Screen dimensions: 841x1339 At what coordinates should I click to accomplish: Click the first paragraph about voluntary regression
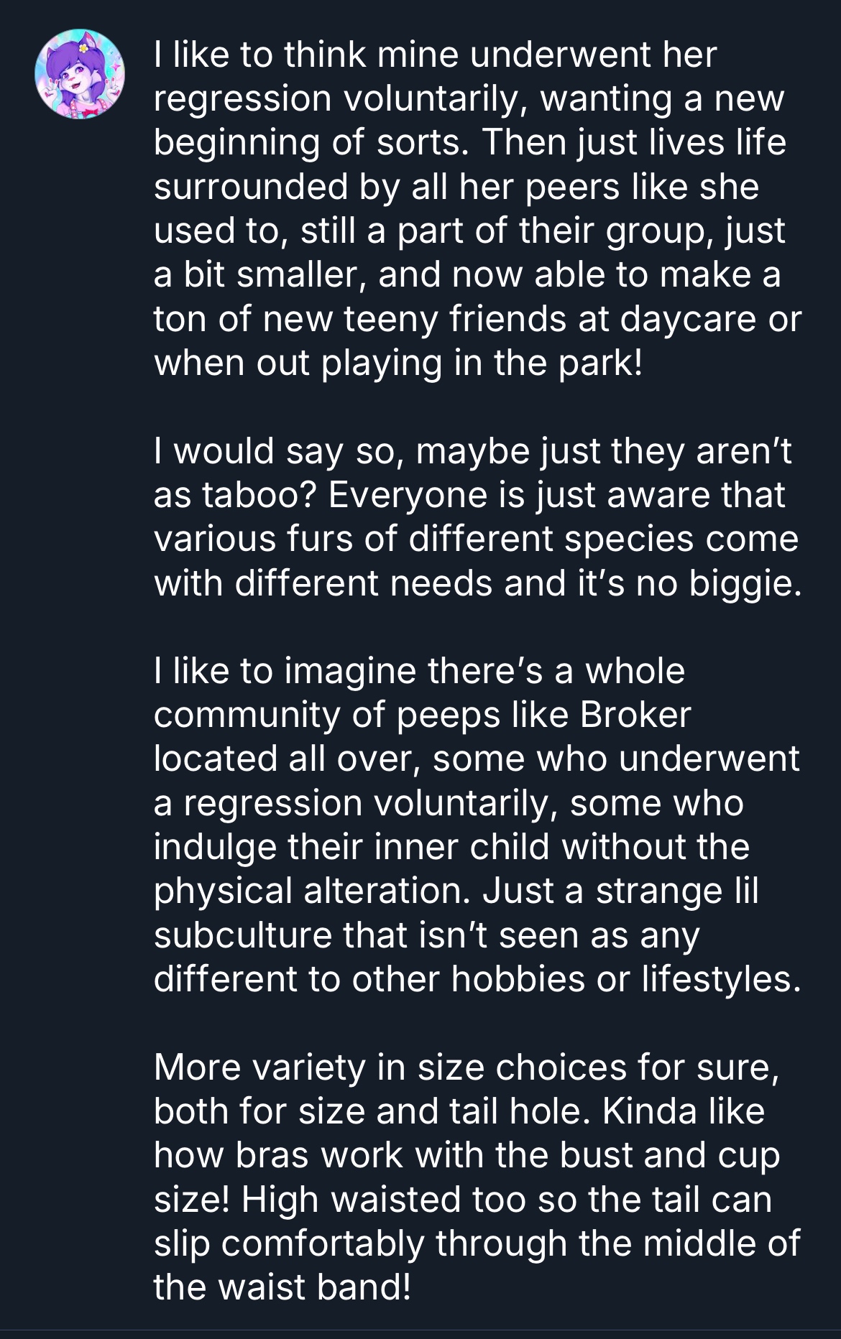[474, 208]
